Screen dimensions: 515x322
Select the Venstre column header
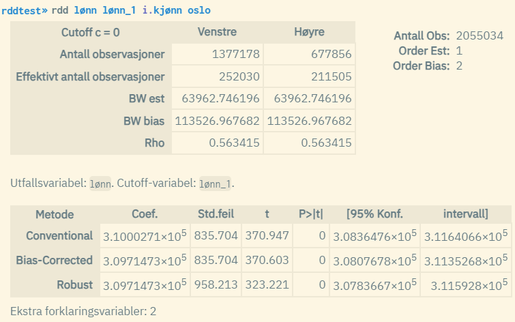pyautogui.click(x=217, y=32)
